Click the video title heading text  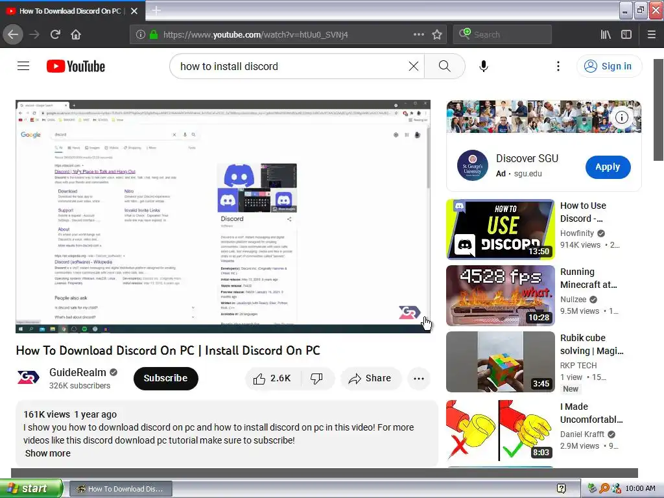coord(168,351)
